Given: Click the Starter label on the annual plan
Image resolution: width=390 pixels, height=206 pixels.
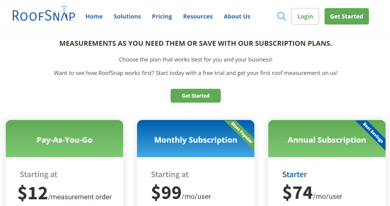Looking at the screenshot, I should [294, 174].
